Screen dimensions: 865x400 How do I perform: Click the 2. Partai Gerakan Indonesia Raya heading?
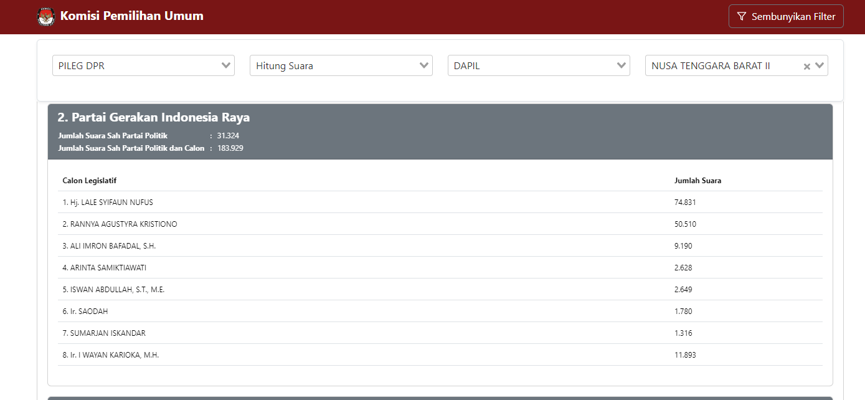click(x=154, y=117)
